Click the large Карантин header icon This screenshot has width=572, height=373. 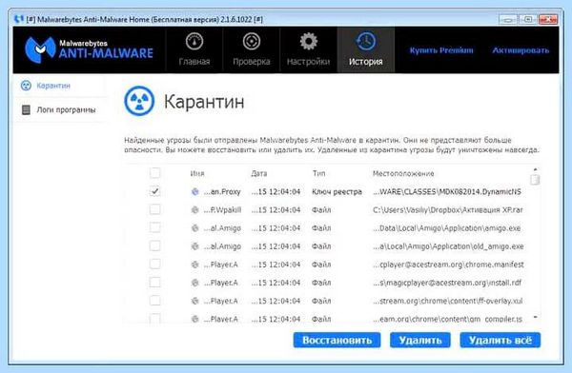coord(139,101)
